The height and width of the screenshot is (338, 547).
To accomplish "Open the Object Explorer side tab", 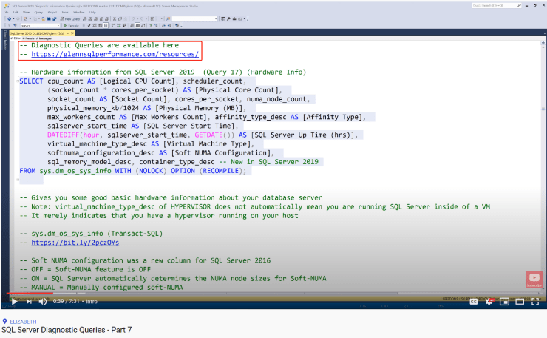I will (x=5, y=41).
